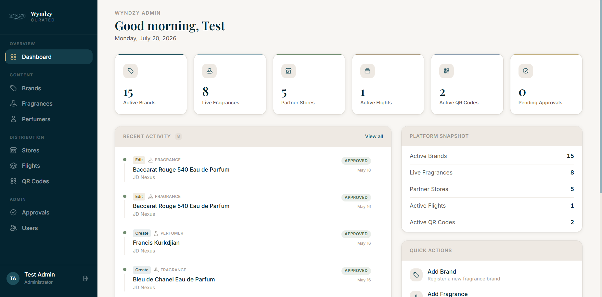Open Stores under Distribution
602x297 pixels.
click(49, 150)
